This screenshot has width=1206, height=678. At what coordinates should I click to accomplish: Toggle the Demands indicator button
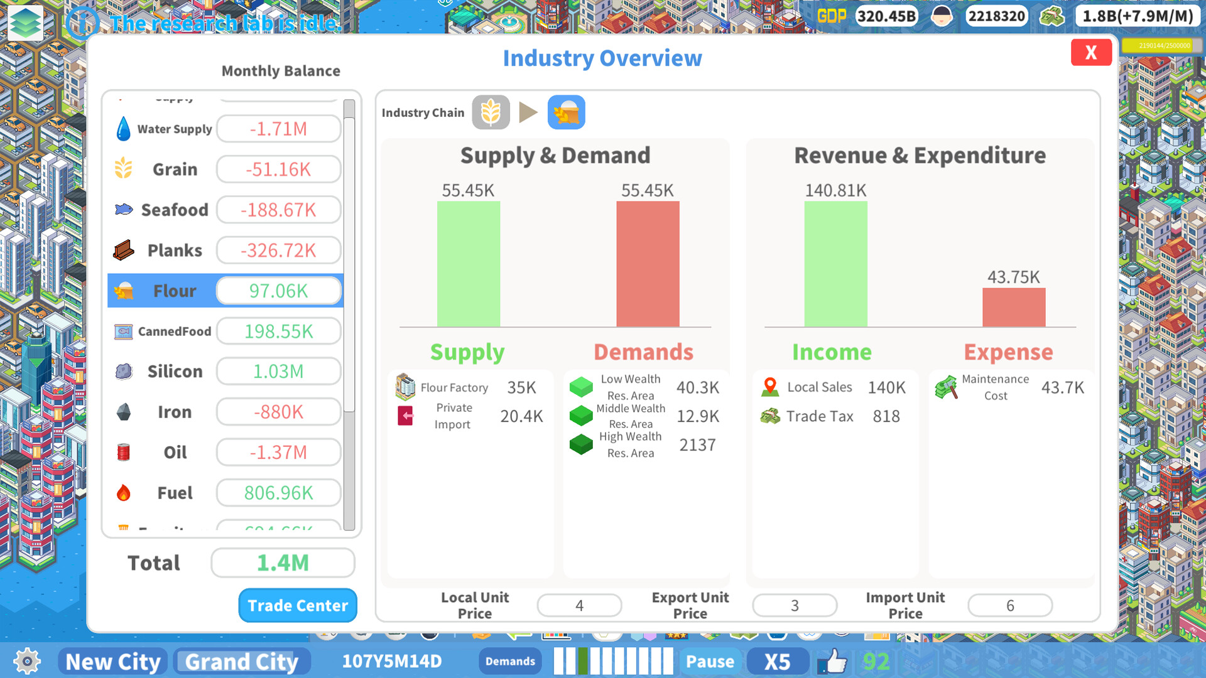tap(510, 661)
